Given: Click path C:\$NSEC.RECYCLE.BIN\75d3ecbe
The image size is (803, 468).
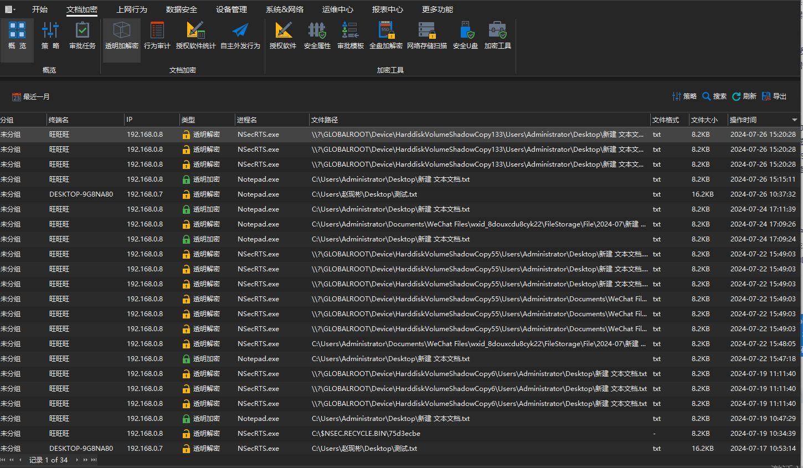Looking at the screenshot, I should pos(366,434).
